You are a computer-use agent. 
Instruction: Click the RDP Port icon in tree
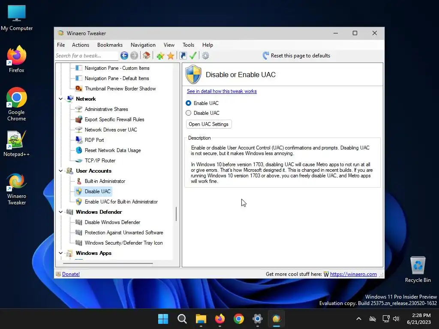(79, 140)
